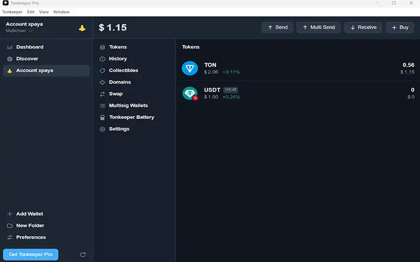The image size is (420, 262).
Task: Click the Tokens stack icon
Action: (102, 47)
